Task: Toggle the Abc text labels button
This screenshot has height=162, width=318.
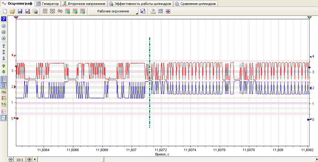Action: [4, 92]
